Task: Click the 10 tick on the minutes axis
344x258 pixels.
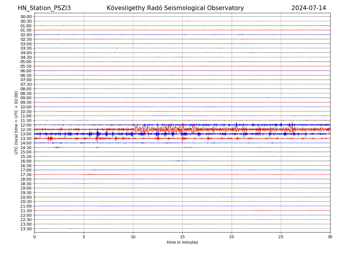Action: coord(133,237)
